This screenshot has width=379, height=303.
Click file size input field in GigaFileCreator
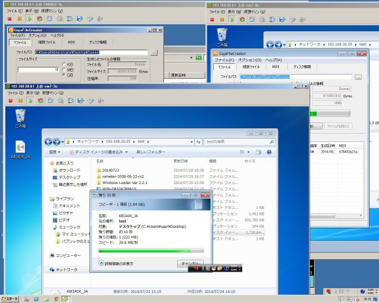point(38,69)
